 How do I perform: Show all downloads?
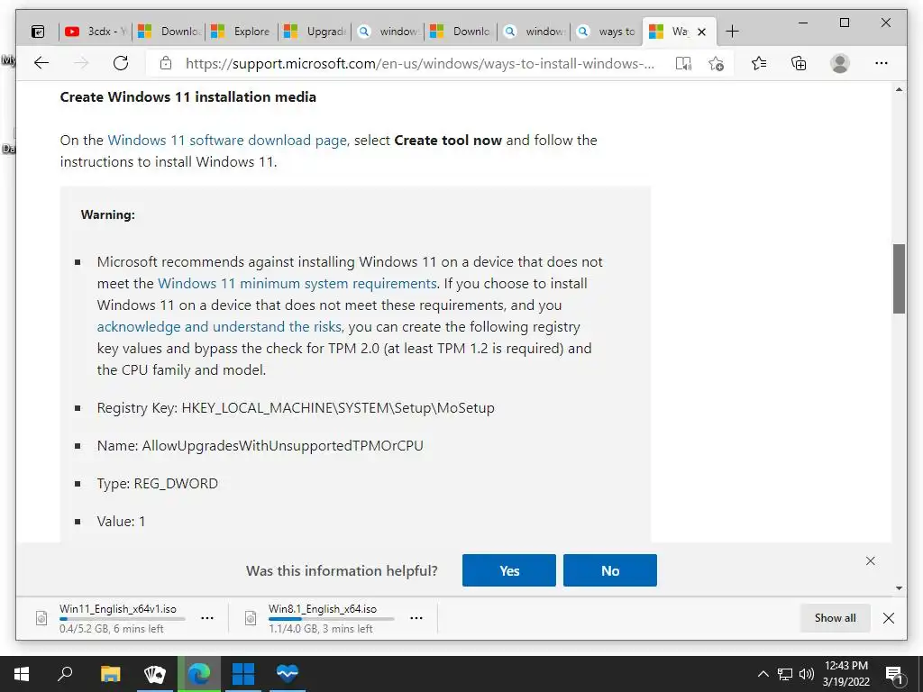coord(835,618)
